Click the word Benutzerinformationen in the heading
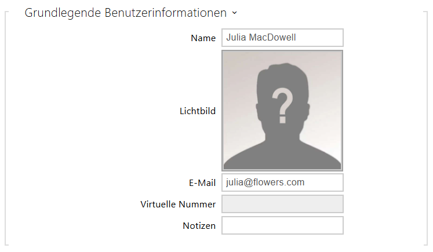The image size is (433, 252). click(166, 13)
